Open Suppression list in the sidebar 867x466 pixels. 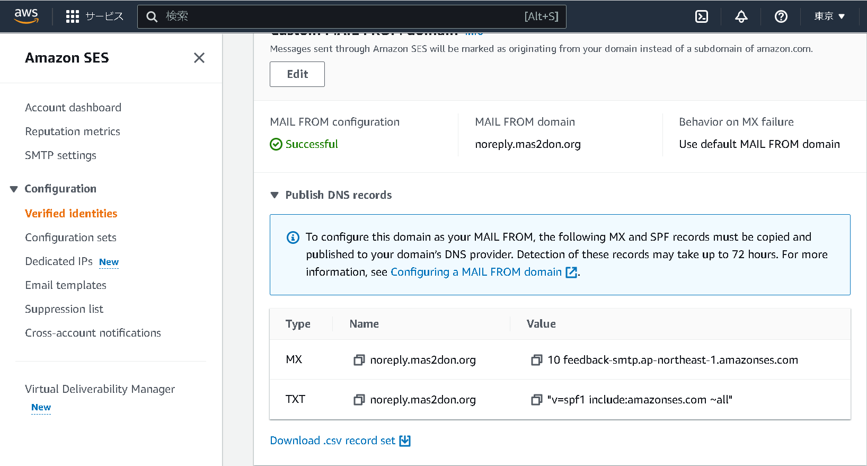64,309
